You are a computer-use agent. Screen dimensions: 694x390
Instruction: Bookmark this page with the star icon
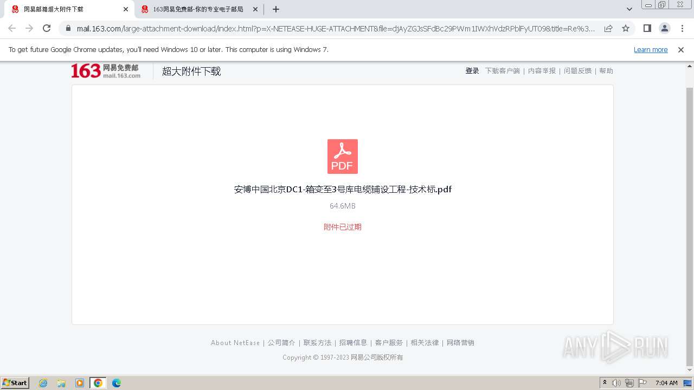pyautogui.click(x=626, y=28)
